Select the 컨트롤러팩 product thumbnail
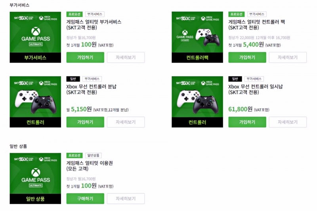This screenshot has width=317, height=211. [197, 37]
